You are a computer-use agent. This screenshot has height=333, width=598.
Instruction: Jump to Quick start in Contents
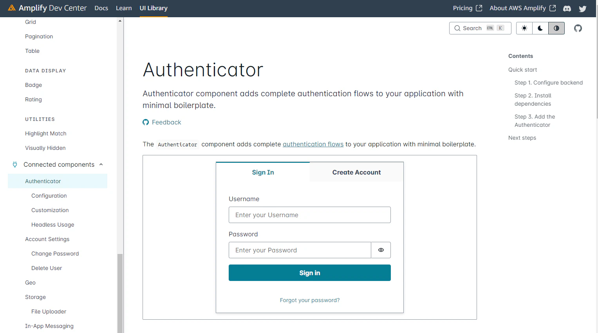tap(522, 70)
